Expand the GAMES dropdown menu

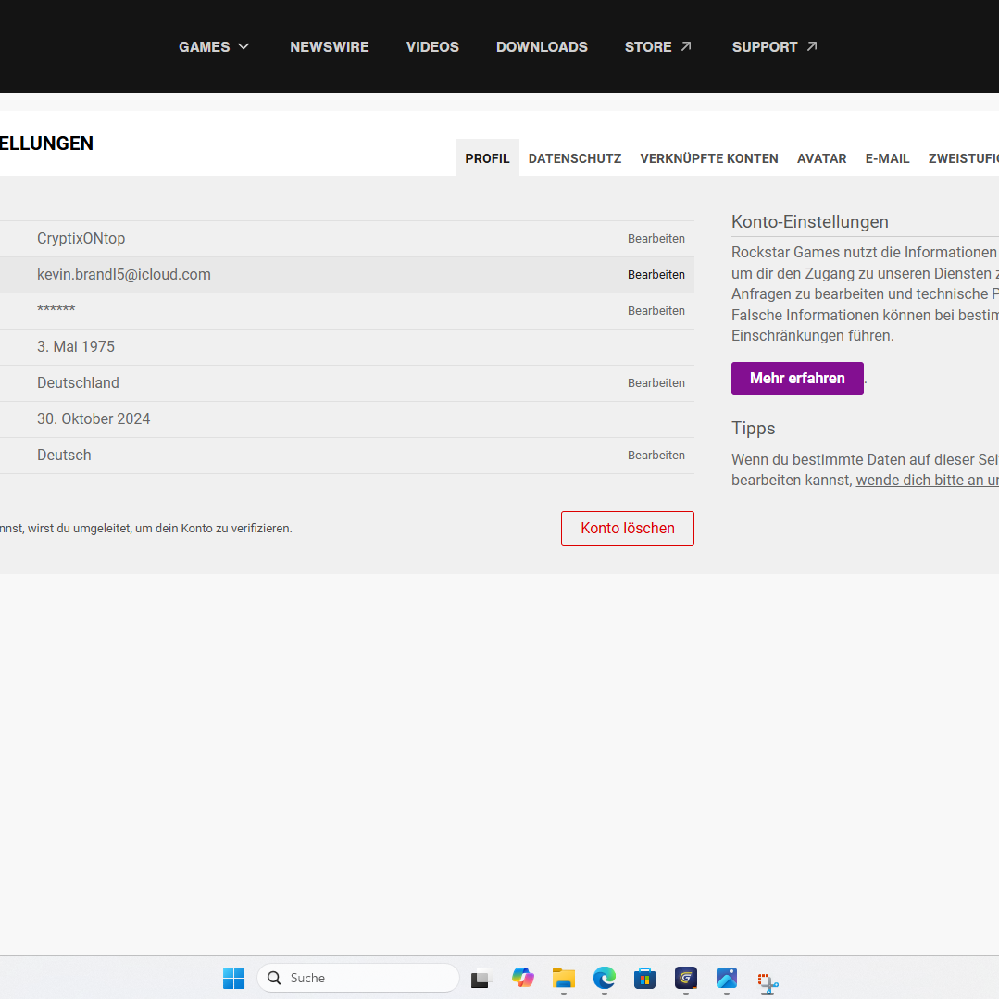click(214, 46)
